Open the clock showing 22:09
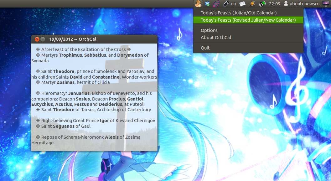This screenshot has height=181, width=331. click(x=274, y=3)
